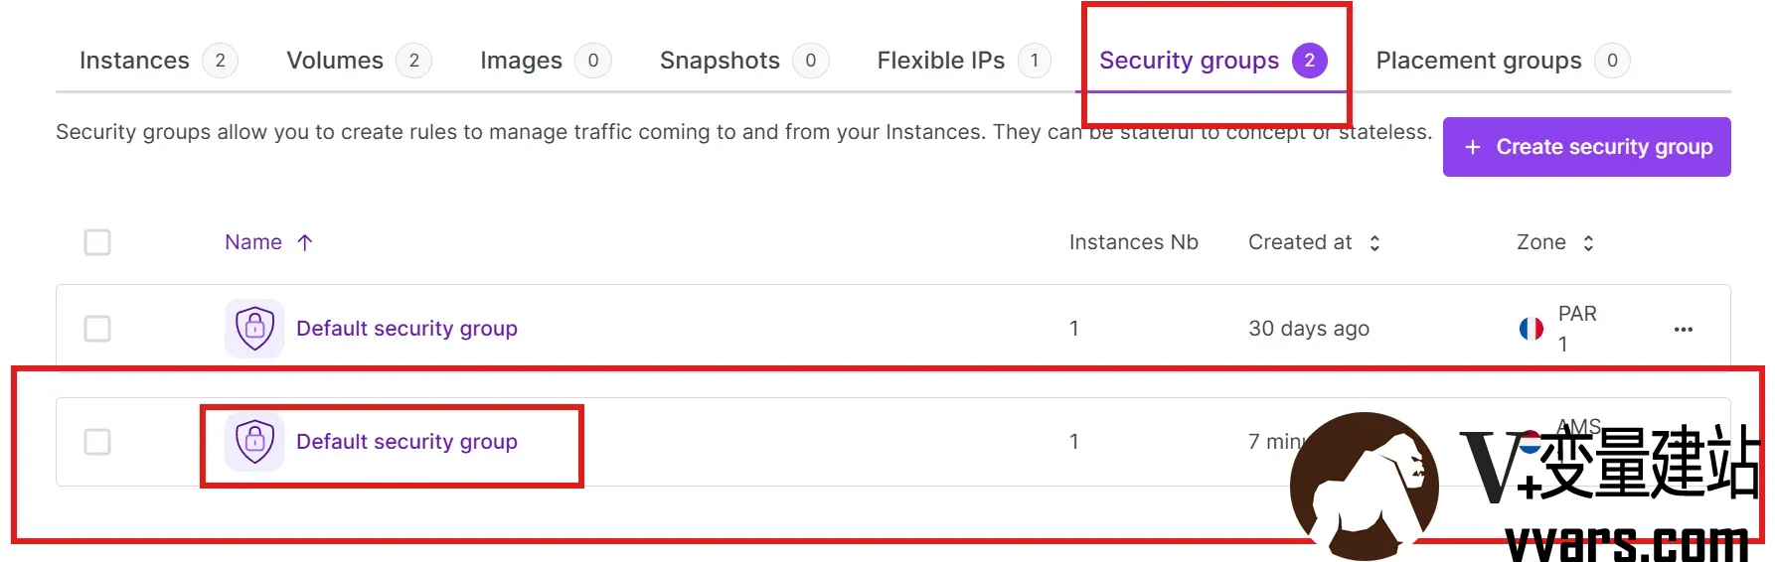This screenshot has width=1775, height=562.
Task: Check the first Default security group row
Action: click(x=97, y=329)
